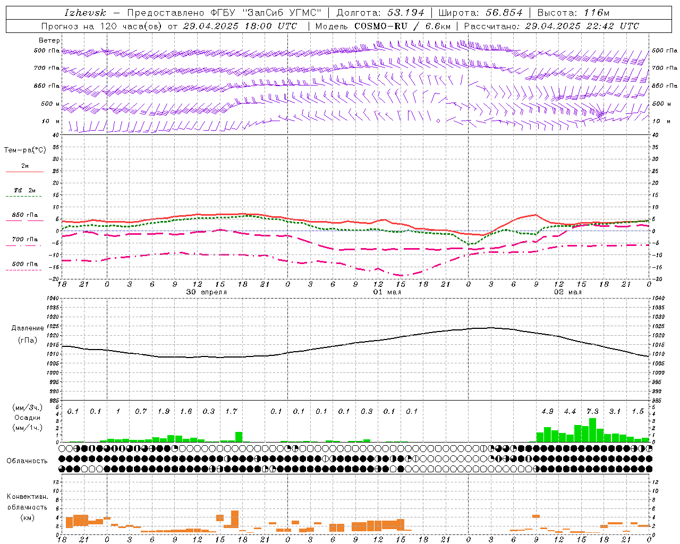Click the 2м legend label in temperature panel
This screenshot has width=680, height=544.
click(x=25, y=166)
